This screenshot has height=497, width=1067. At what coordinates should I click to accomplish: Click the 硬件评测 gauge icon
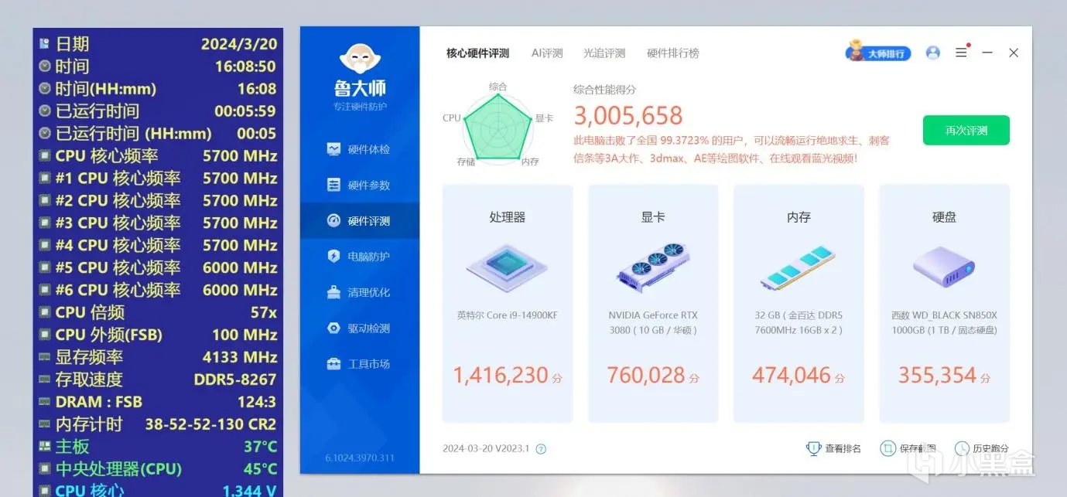click(x=333, y=221)
